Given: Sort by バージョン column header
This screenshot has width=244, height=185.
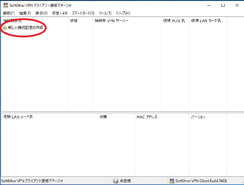Looking at the screenshot, I should click(208, 117).
